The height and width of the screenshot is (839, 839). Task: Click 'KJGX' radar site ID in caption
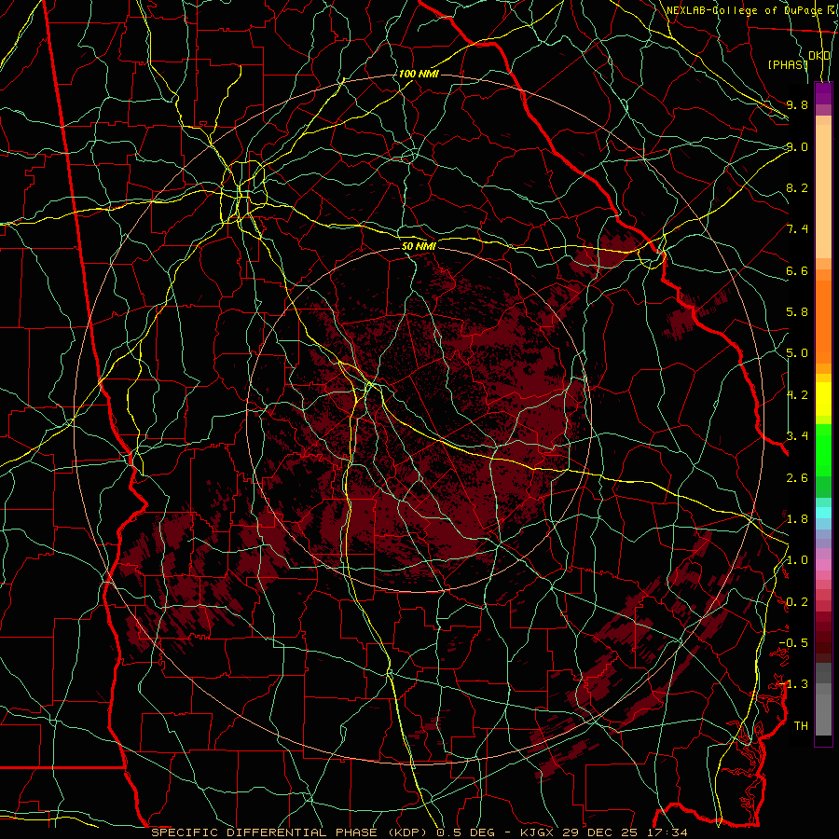(x=537, y=832)
